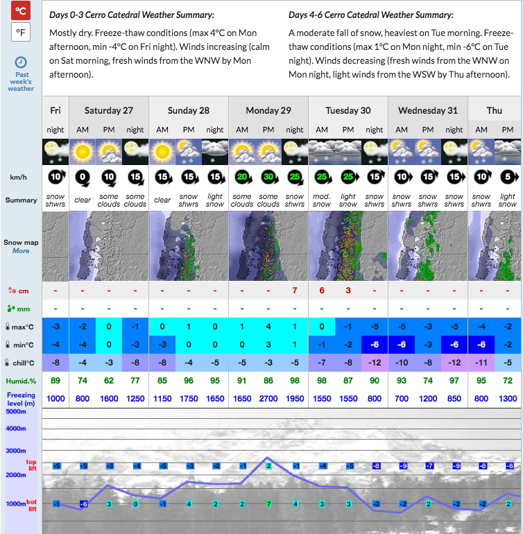Click Monday AM green wind 20 icon
Image resolution: width=523 pixels, height=534 pixels.
point(243,178)
